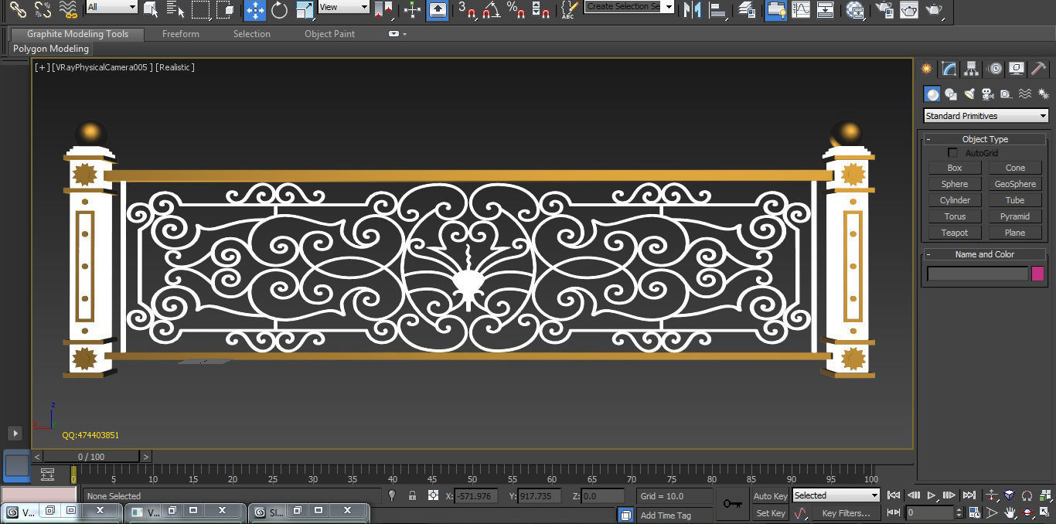This screenshot has width=1056, height=524.
Task: Click the Unlink Selection tool
Action: 43,9
